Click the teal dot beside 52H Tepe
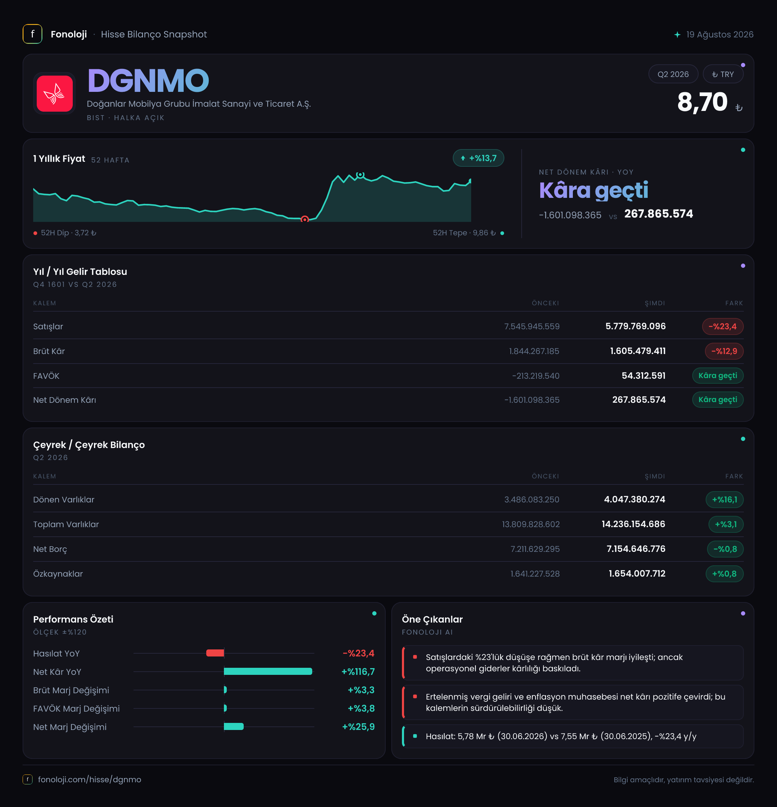The width and height of the screenshot is (777, 807). pyautogui.click(x=502, y=234)
